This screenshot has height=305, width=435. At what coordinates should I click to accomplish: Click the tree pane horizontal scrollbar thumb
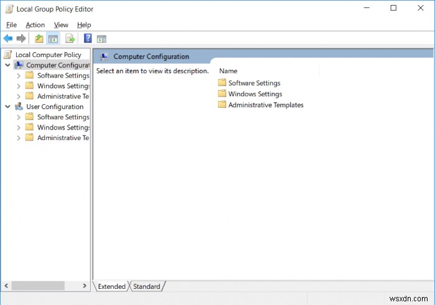[x=38, y=286]
